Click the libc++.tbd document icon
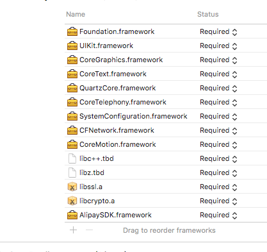The image size is (267, 252). click(x=72, y=158)
